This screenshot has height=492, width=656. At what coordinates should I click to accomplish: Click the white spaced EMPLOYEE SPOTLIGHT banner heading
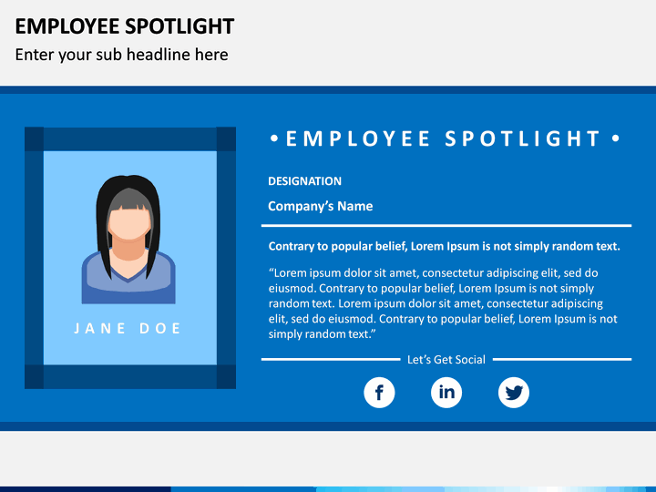(444, 138)
